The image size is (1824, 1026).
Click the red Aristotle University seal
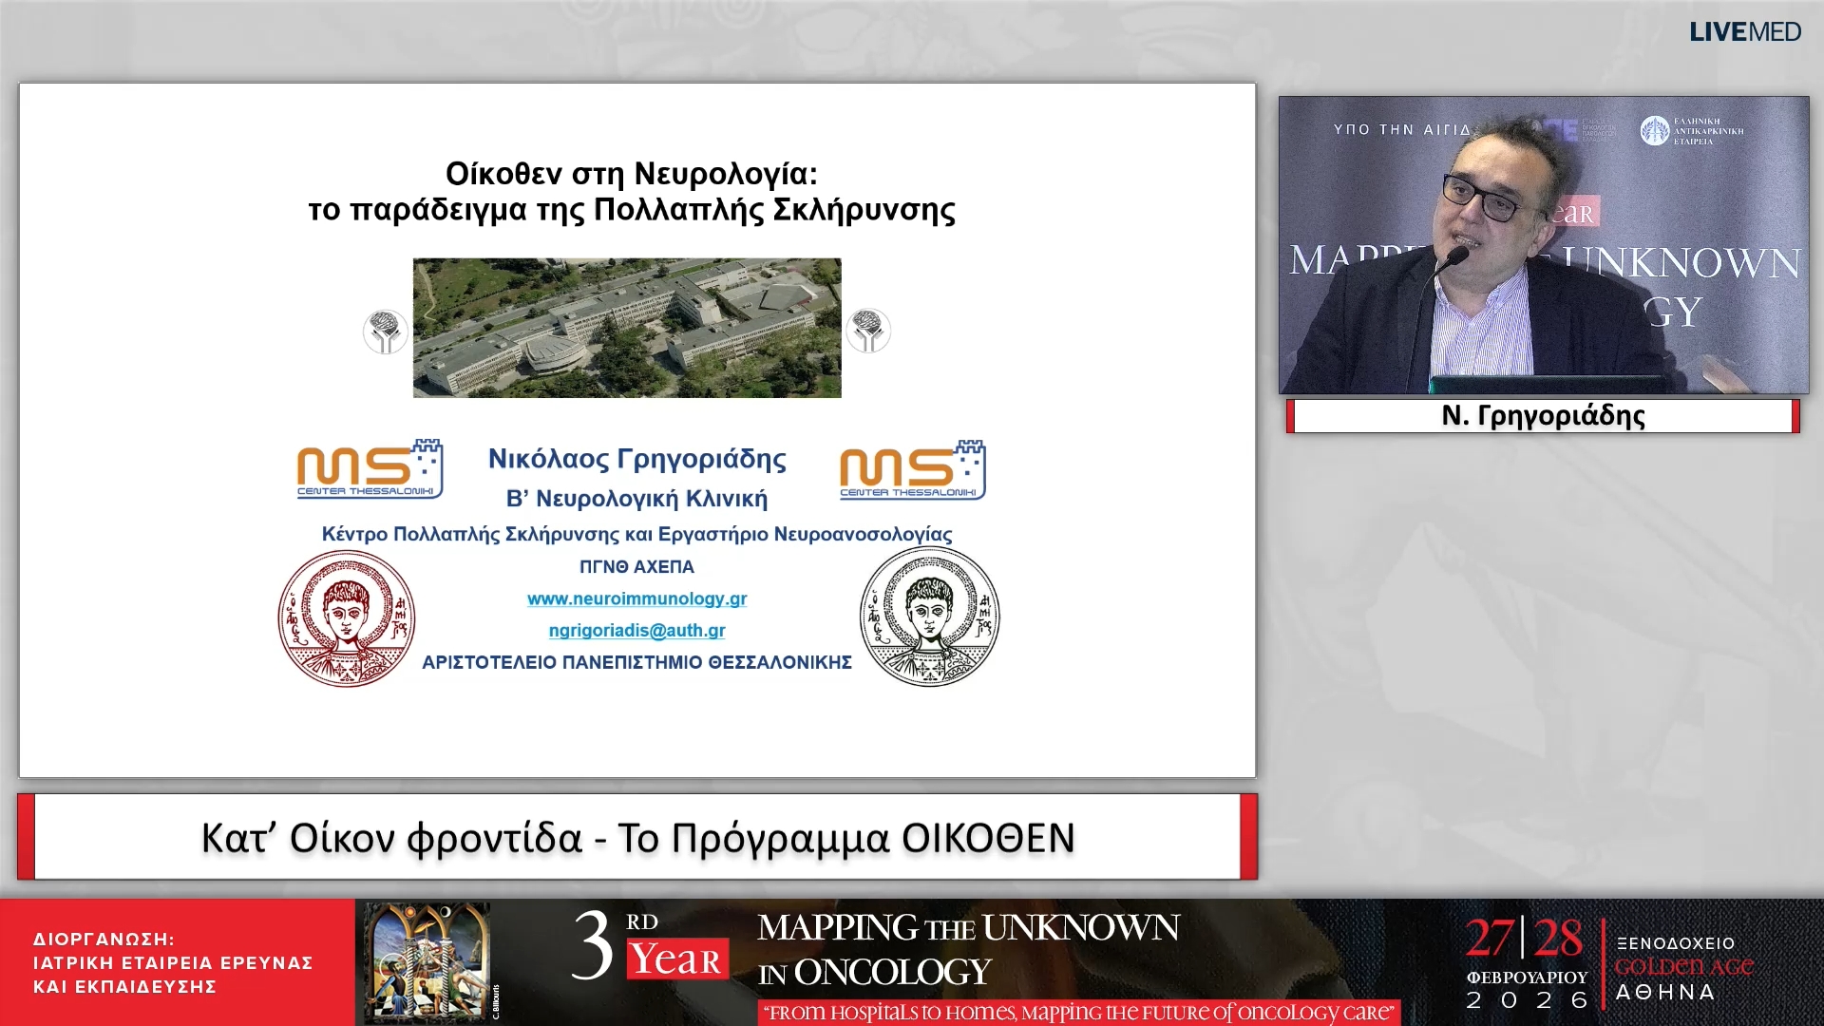click(x=346, y=618)
